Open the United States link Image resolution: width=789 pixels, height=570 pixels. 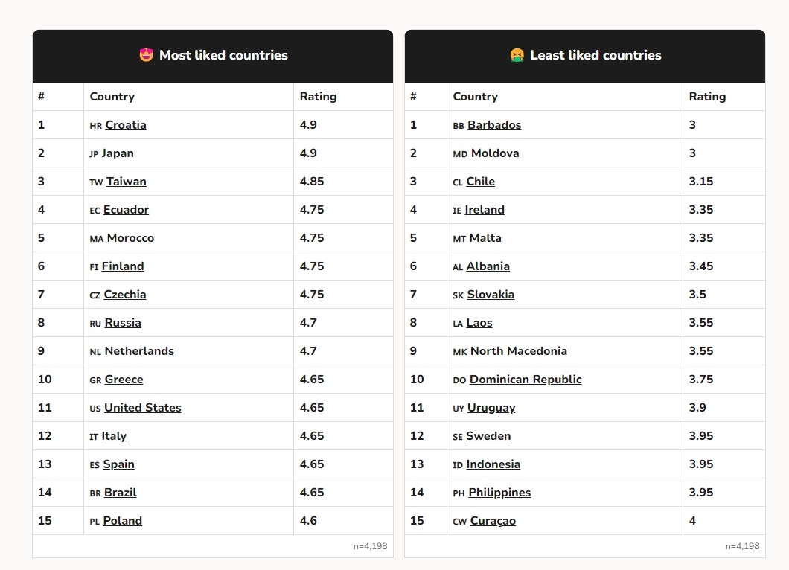pyautogui.click(x=143, y=408)
